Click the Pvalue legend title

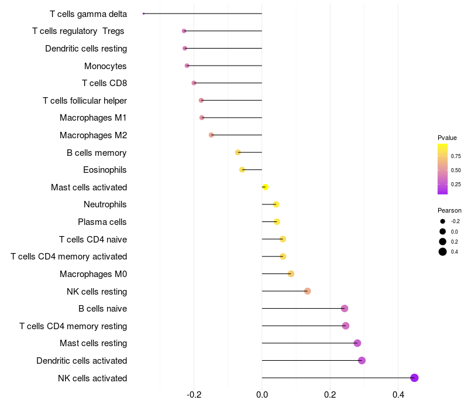tap(447, 138)
